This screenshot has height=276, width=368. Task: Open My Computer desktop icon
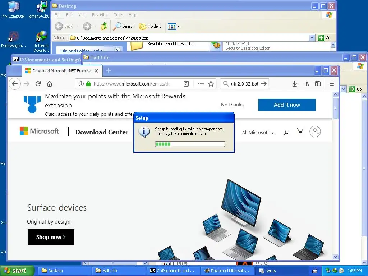click(14, 10)
